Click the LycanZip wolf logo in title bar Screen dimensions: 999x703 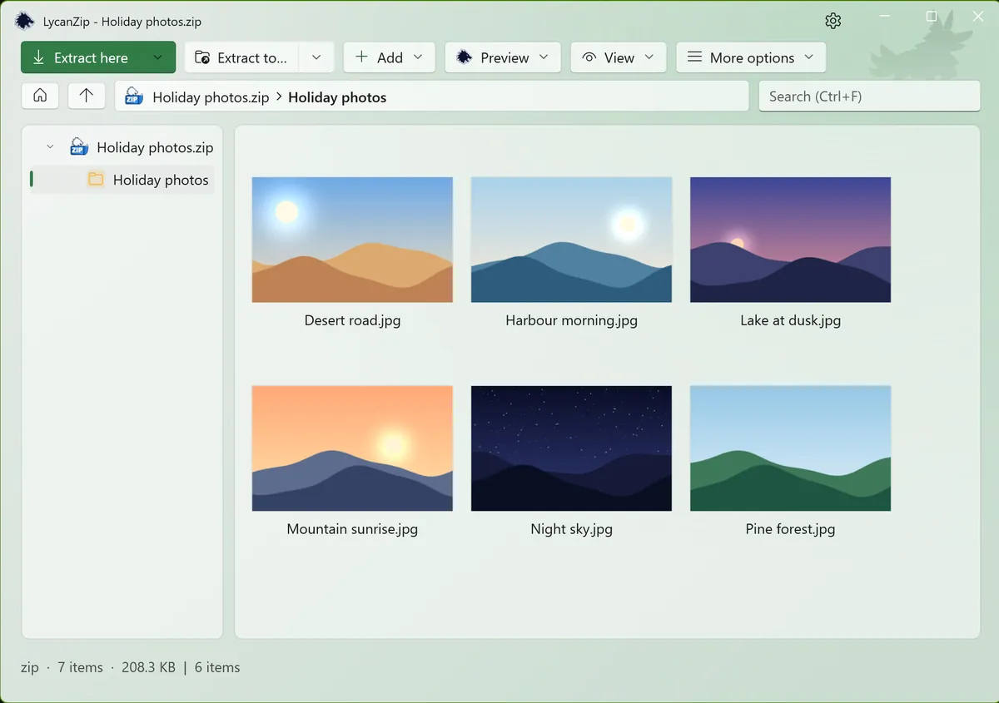[25, 21]
